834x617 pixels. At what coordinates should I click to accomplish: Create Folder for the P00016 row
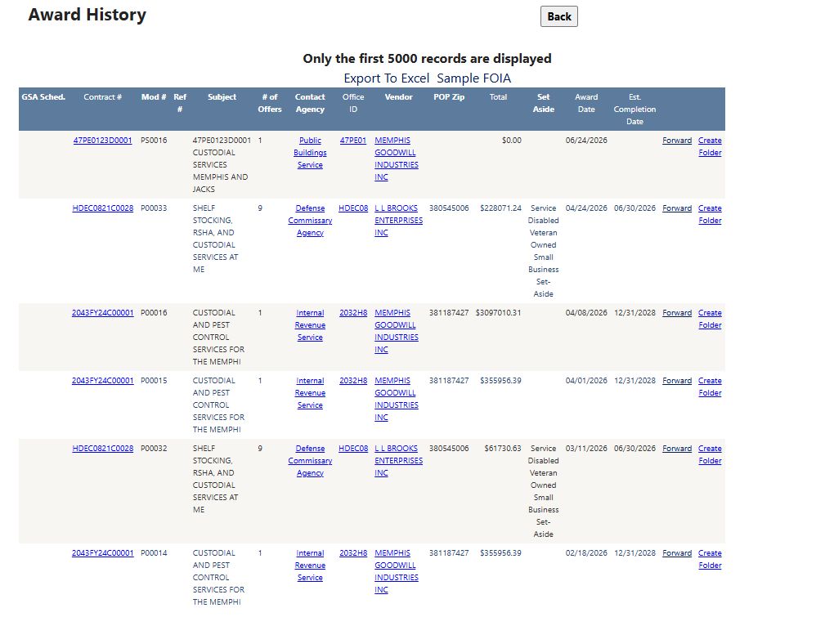[x=710, y=319]
